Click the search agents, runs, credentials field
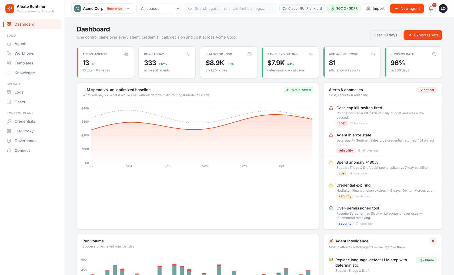This screenshot has width=454, height=275. [230, 9]
